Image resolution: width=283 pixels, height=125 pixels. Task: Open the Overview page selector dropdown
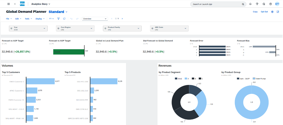[95, 19]
